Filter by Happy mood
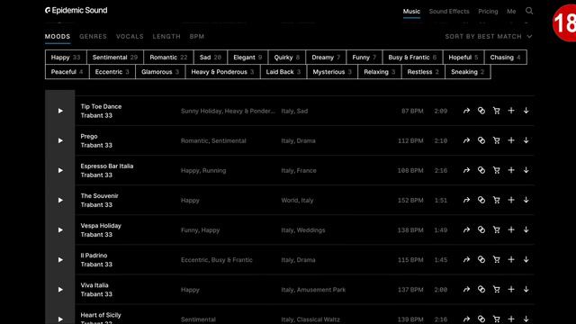 (x=66, y=58)
